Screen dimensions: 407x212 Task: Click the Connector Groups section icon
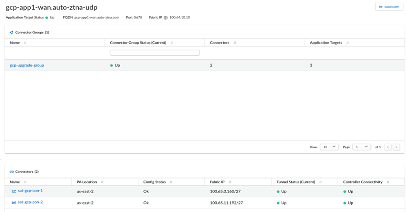click(x=11, y=32)
